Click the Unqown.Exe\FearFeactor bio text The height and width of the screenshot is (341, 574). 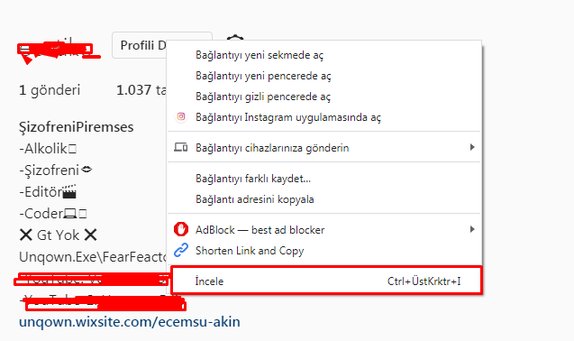(93, 257)
